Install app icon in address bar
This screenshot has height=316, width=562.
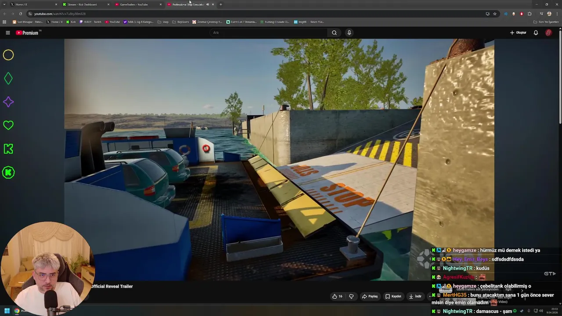click(x=487, y=14)
